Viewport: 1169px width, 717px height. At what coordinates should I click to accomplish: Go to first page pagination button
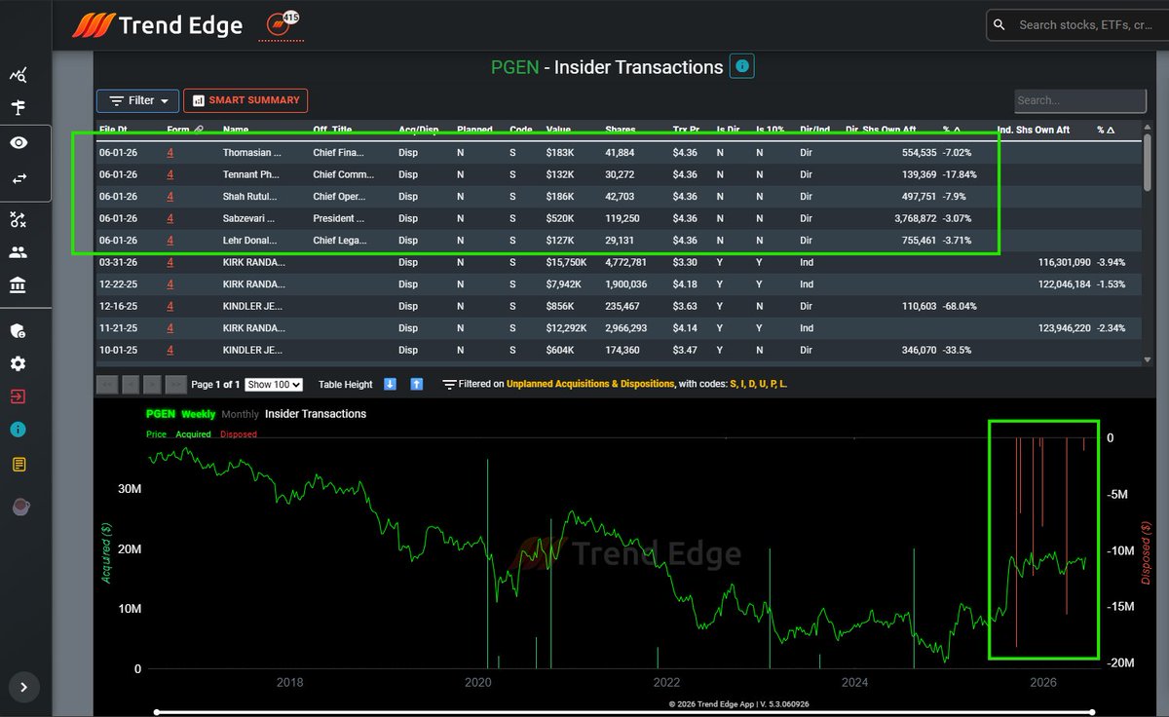(105, 384)
